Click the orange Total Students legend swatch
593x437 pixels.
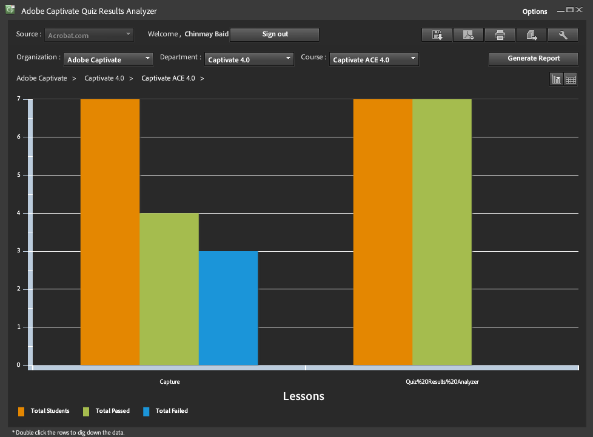coord(21,412)
